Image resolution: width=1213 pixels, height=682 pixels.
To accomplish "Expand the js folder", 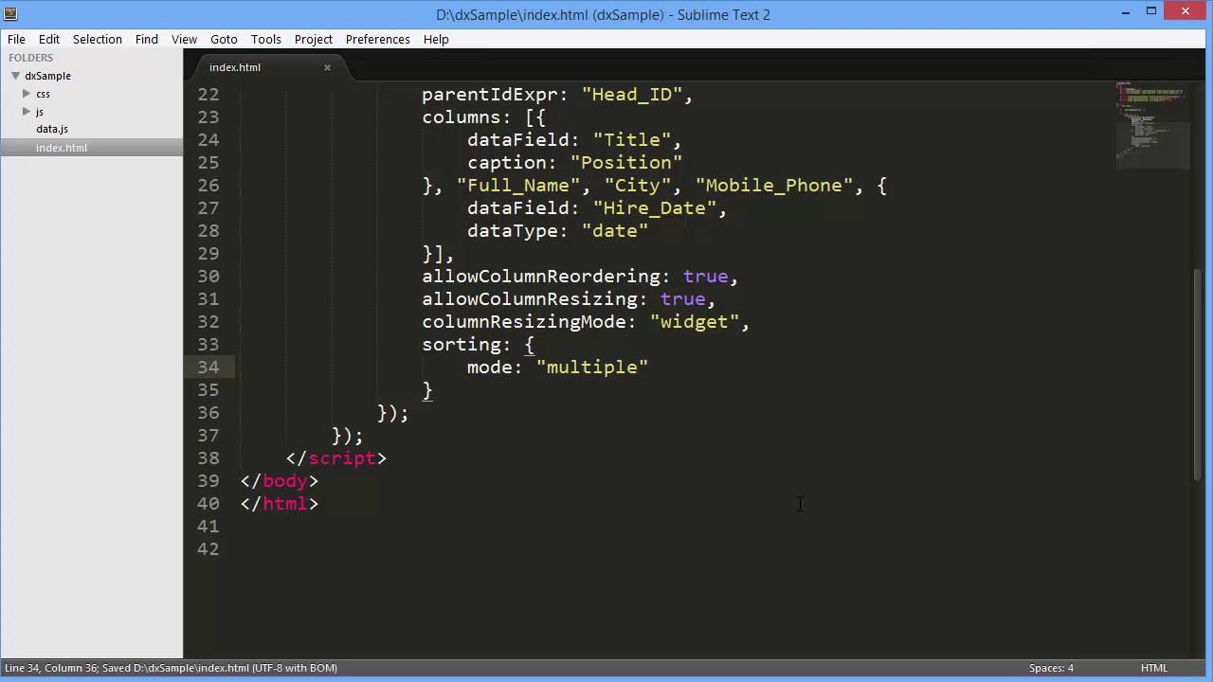I will [x=27, y=112].
